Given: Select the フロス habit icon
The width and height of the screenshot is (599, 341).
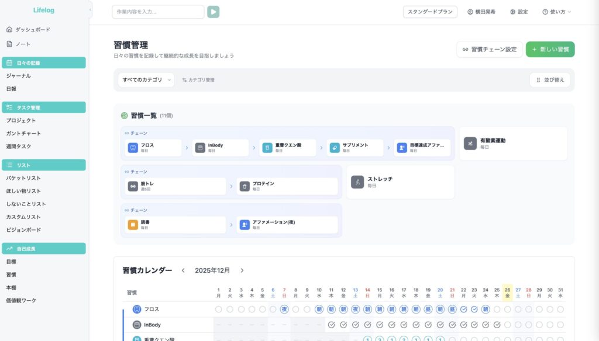Looking at the screenshot, I should click(133, 147).
